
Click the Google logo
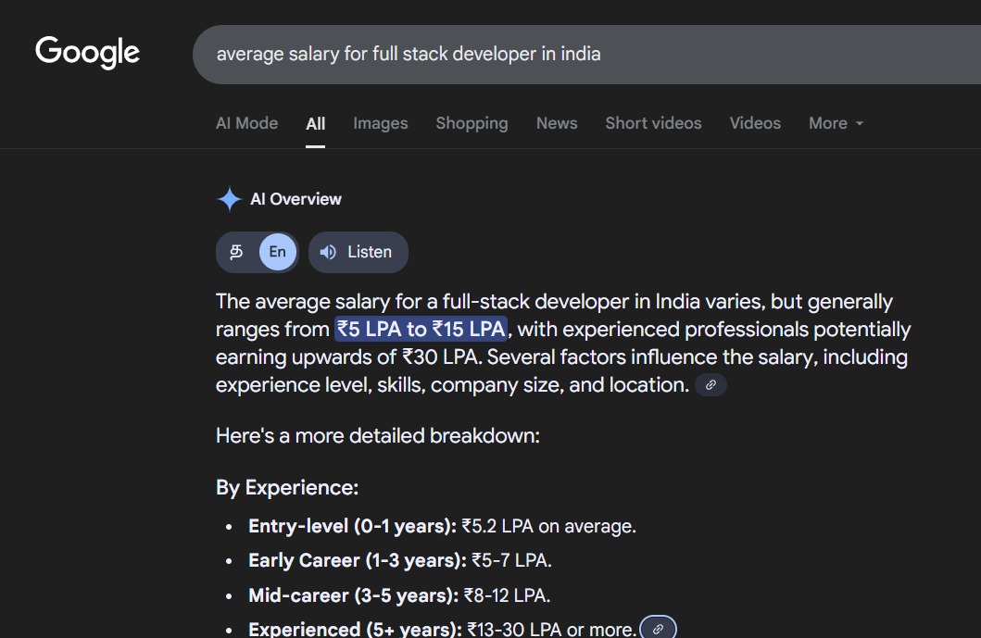87,52
